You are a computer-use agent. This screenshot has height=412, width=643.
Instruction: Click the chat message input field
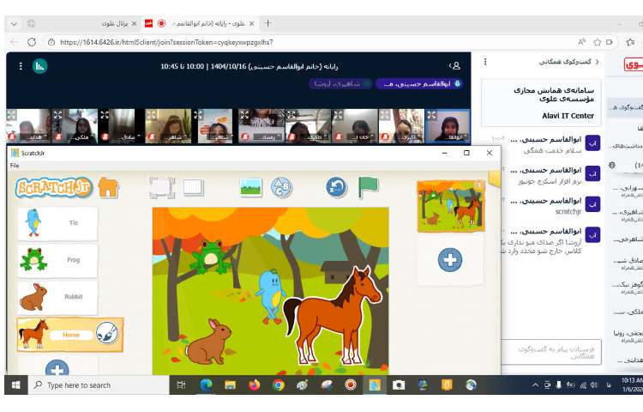coord(549,350)
